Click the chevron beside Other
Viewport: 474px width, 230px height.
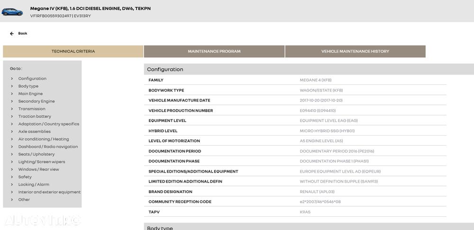[12, 200]
